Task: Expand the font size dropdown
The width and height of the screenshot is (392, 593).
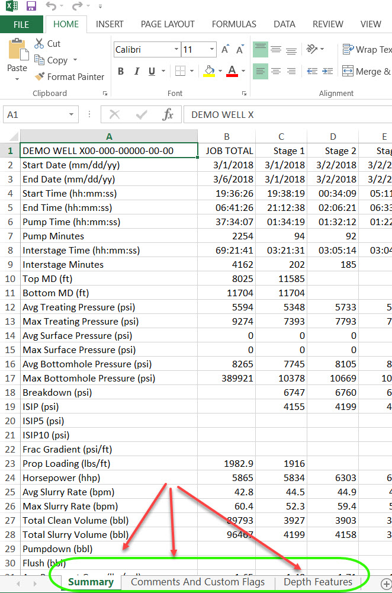Action: point(212,50)
